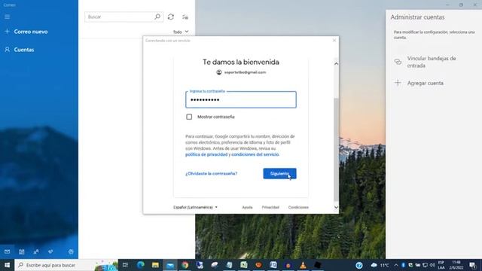Open the Windows Start menu

[7, 265]
